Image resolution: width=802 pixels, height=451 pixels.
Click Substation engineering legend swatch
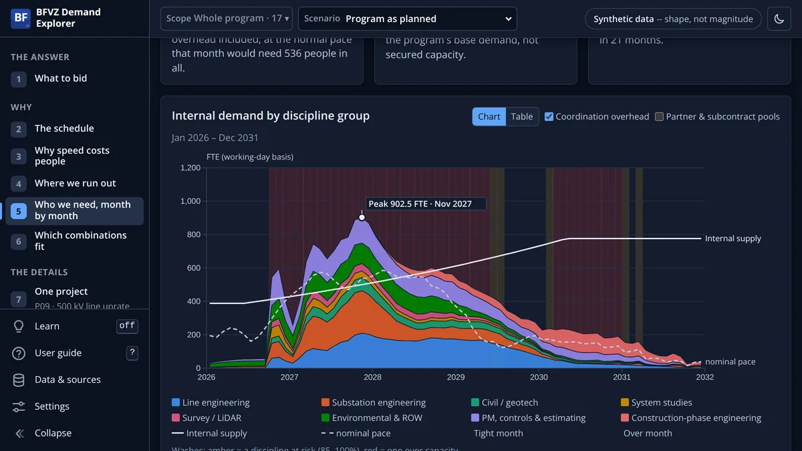coord(325,402)
